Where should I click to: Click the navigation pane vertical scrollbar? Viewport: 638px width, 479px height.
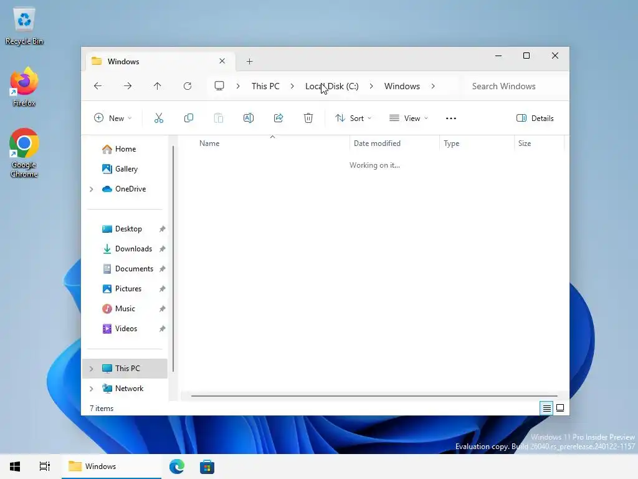pos(173,259)
